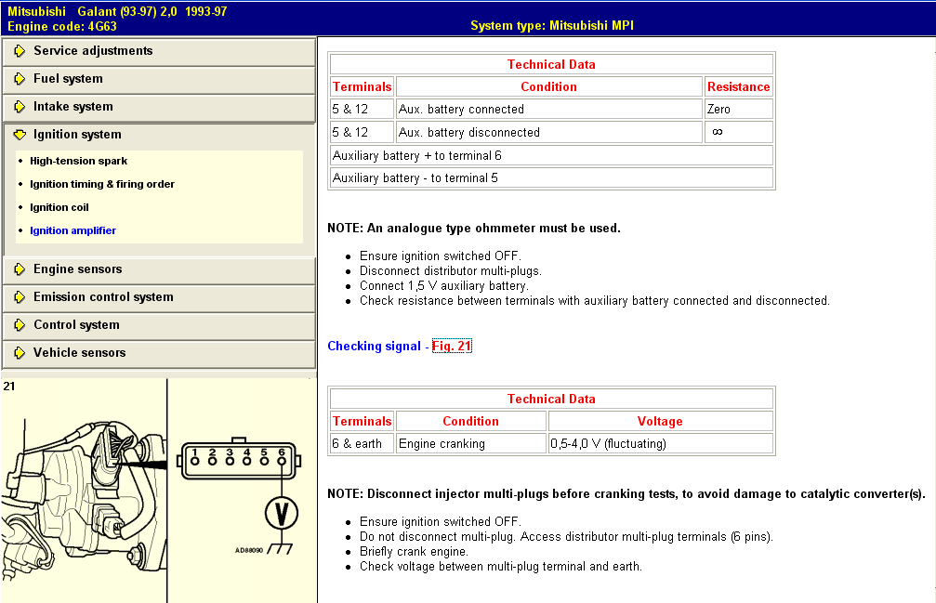
Task: Click the arrow icon beside Intake system
Action: 20,107
